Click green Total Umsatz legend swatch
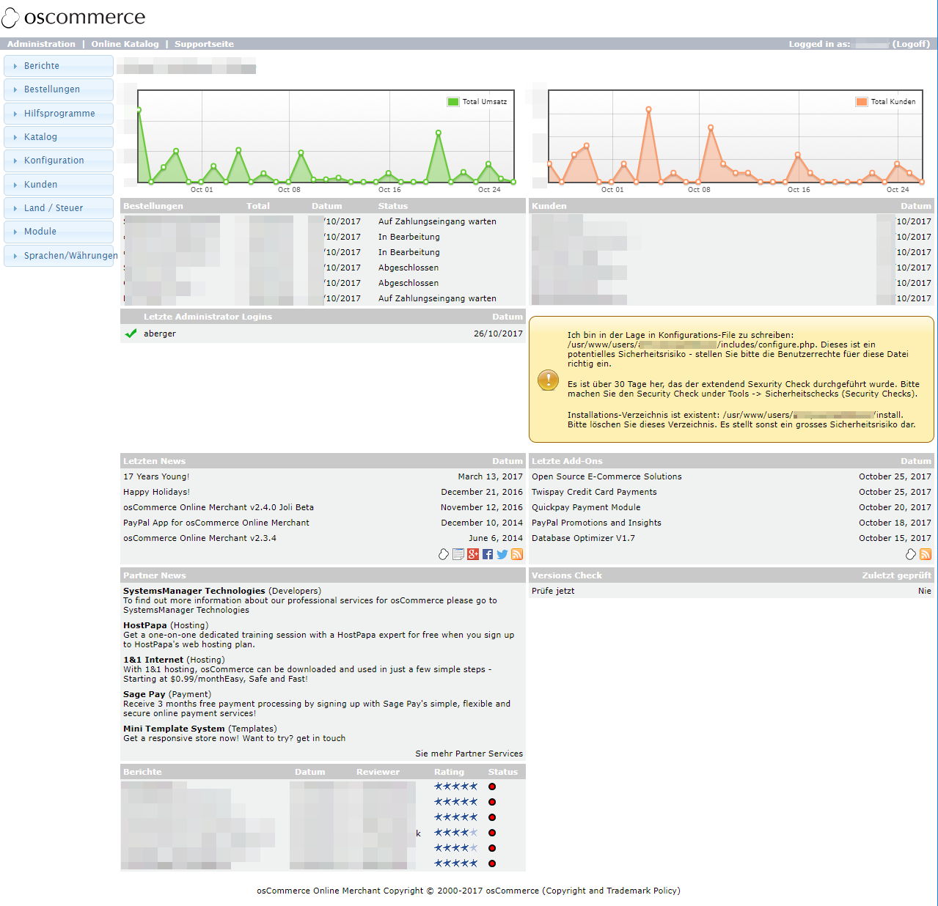This screenshot has height=906, width=938. 453,102
